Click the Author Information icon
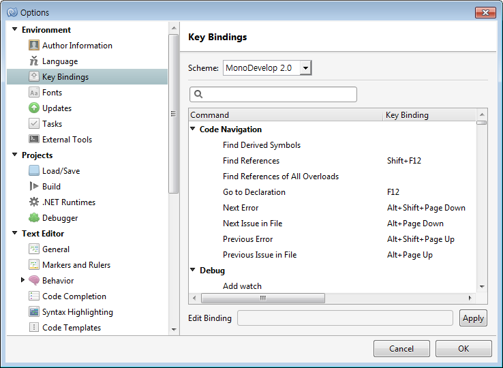 tap(34, 46)
